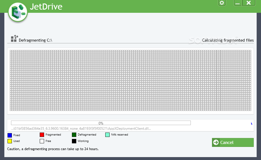
Task: Click the 'Used' legend label
Action: 17,141
